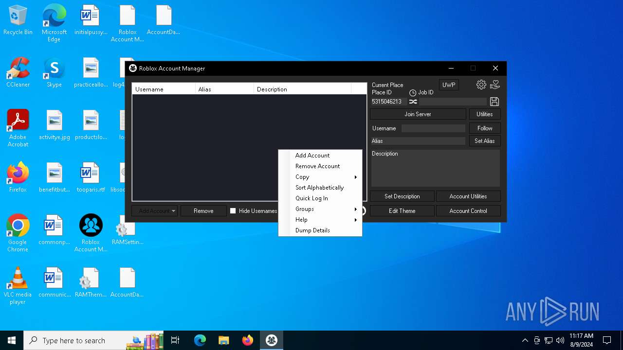Click the Set Alias button

pyautogui.click(x=485, y=141)
